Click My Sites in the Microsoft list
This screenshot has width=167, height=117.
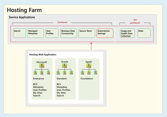(38, 93)
